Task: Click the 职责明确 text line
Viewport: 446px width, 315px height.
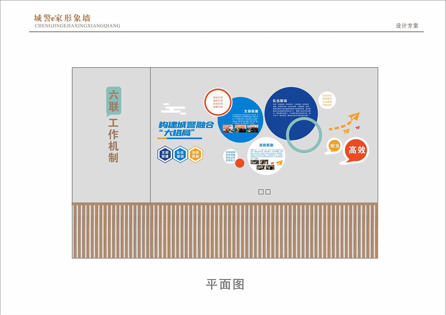Action: click(x=231, y=155)
